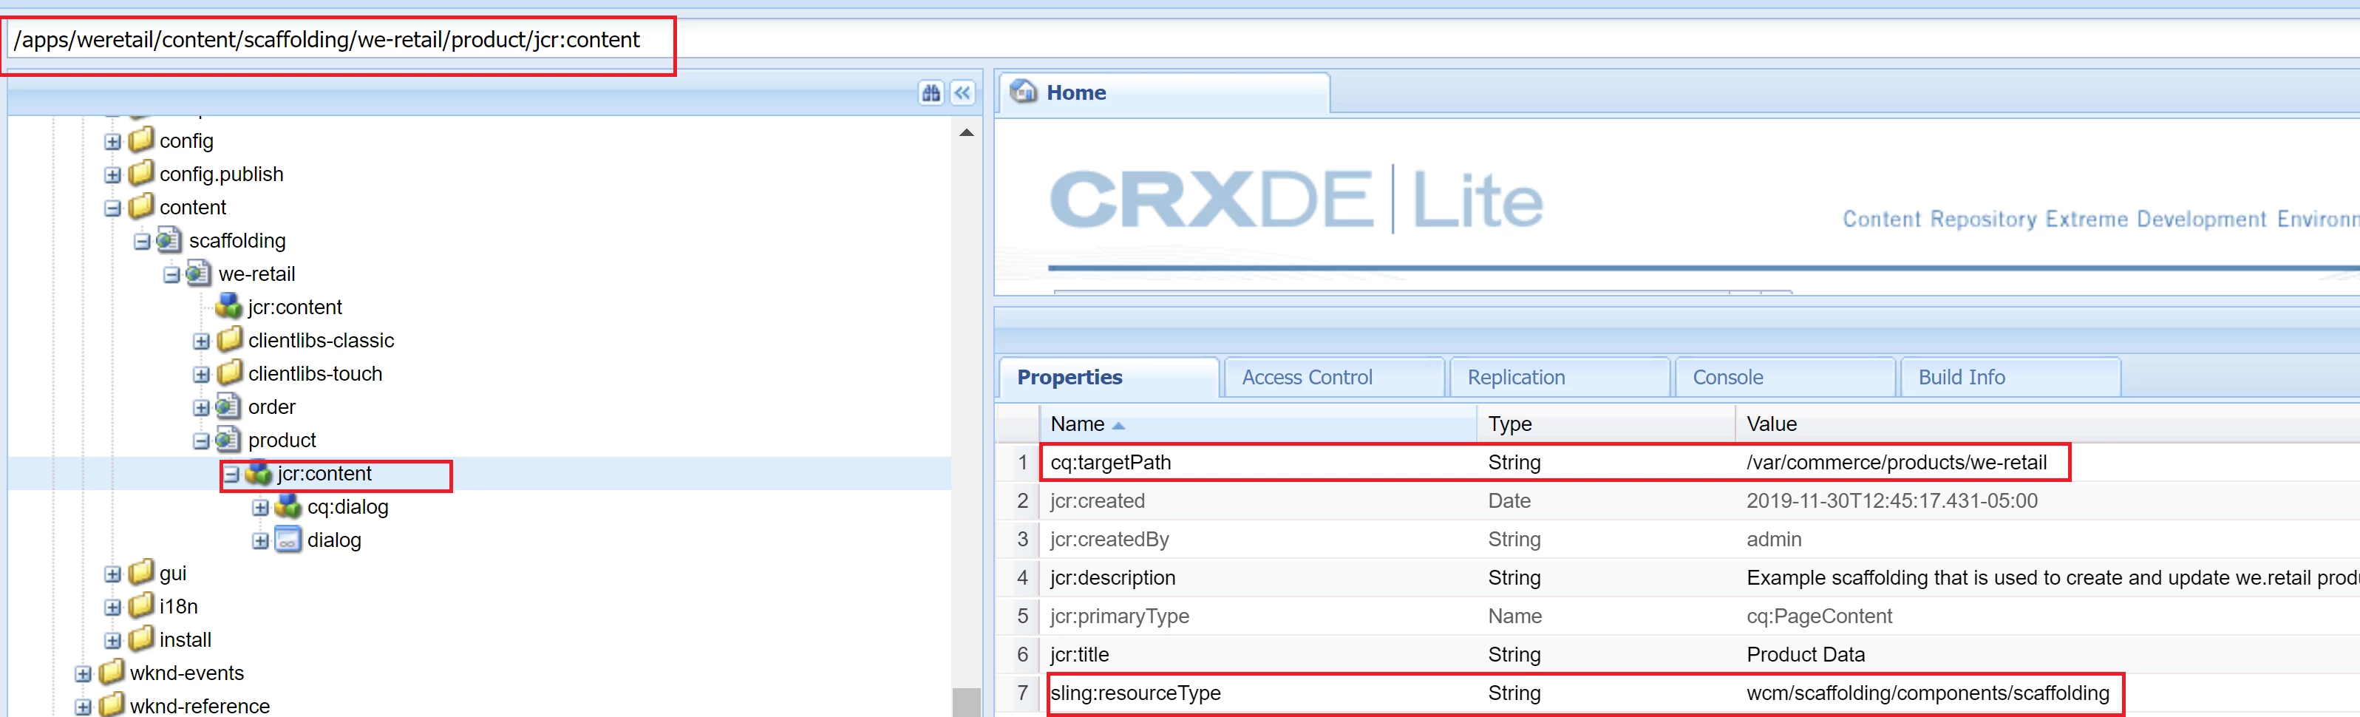Click the clientlibs-touch folder icon
Viewport: 2360px width, 717px height.
point(230,373)
